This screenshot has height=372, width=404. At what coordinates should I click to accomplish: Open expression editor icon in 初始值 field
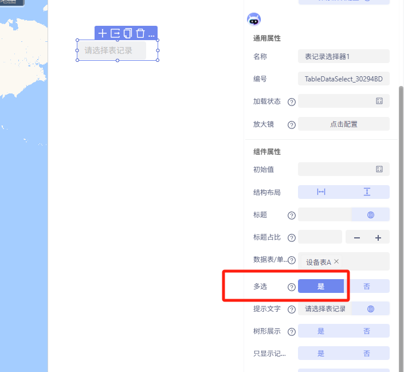click(379, 169)
